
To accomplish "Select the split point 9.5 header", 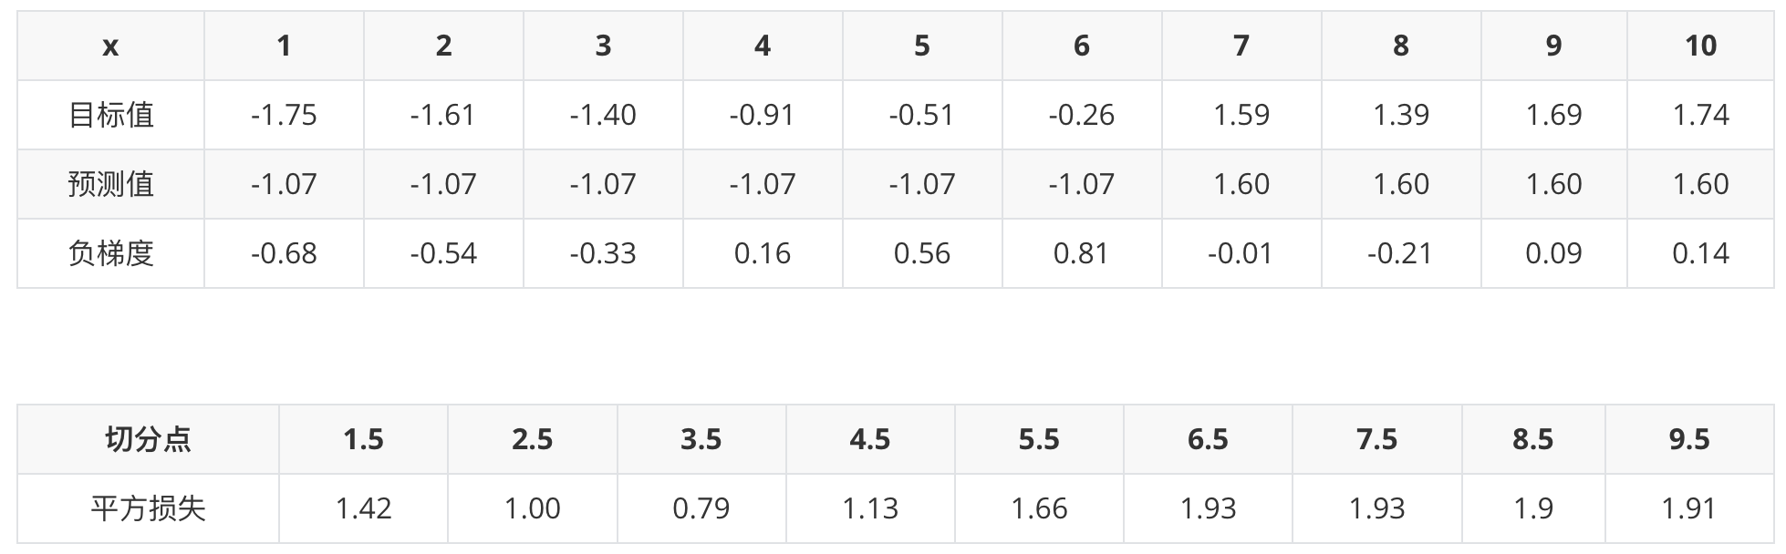I will pos(1688,439).
